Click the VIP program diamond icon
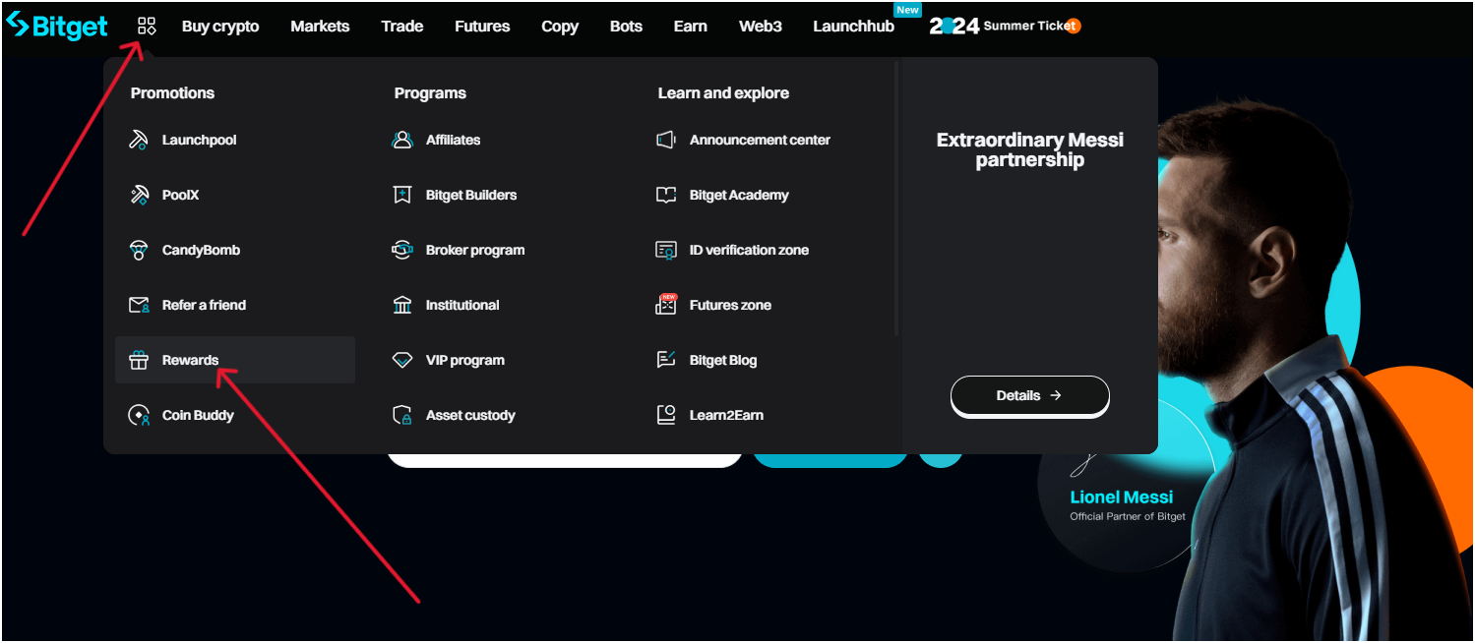This screenshot has height=643, width=1475. point(401,360)
